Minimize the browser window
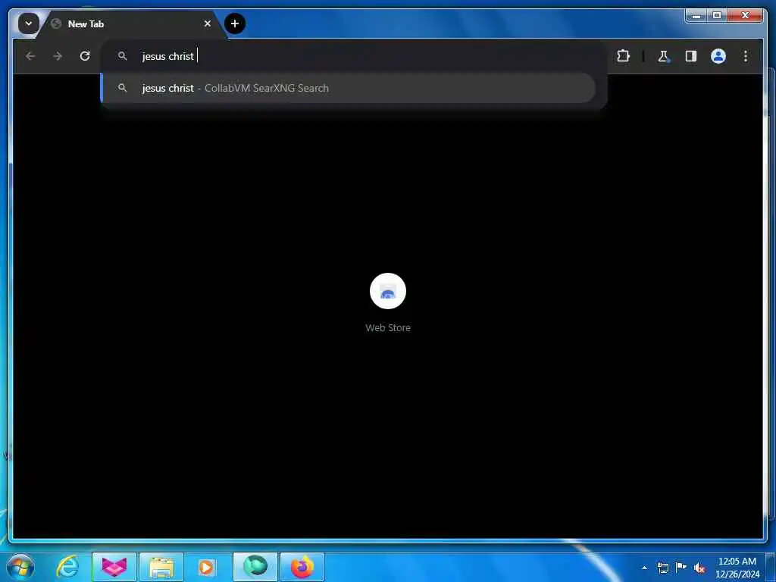Screen dimensions: 776x582 tap(696, 15)
